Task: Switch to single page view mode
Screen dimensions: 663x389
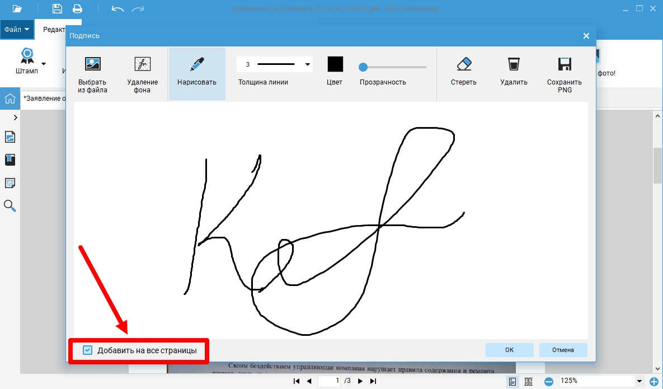Action: 512,381
